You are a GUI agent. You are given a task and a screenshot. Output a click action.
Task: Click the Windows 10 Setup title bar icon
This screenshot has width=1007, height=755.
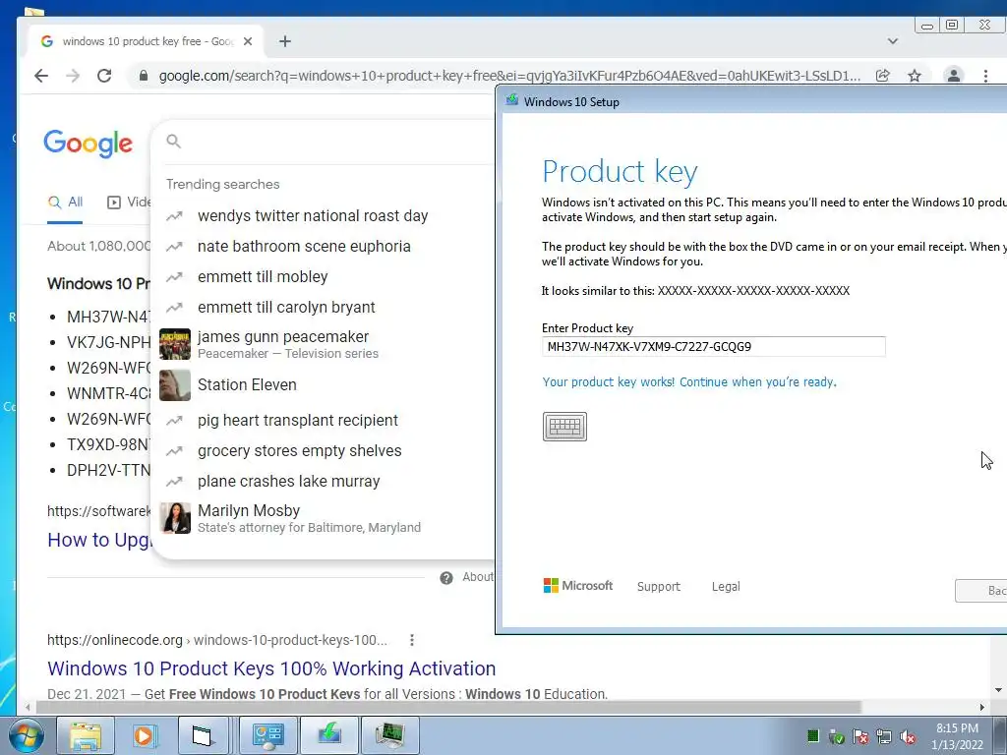pos(511,101)
